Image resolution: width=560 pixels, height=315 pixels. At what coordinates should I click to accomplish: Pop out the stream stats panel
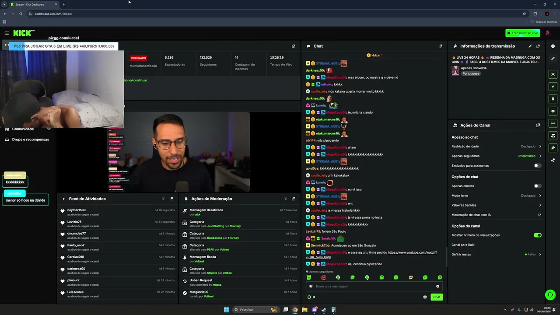(294, 46)
